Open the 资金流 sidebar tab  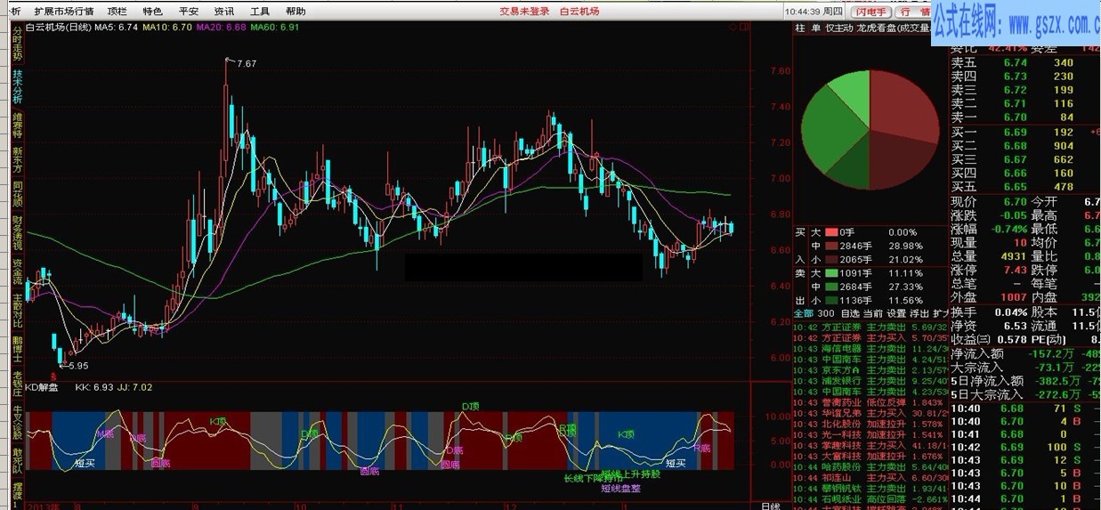(17, 271)
